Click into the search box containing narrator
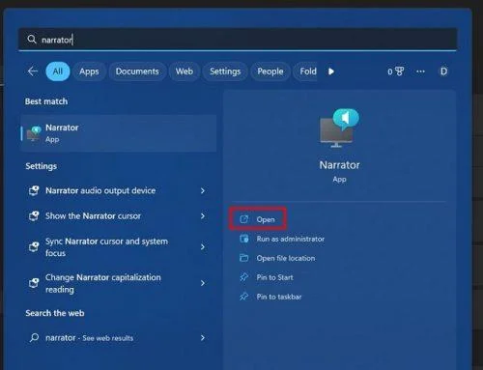The height and width of the screenshot is (370, 483). [x=238, y=40]
